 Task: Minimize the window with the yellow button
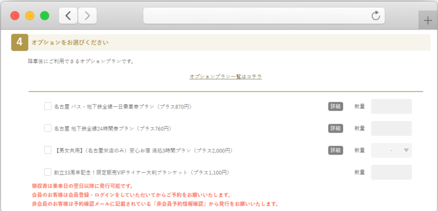tap(30, 16)
